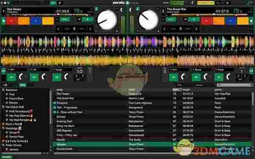Open the HPF effect selector dropdown

pos(17,70)
